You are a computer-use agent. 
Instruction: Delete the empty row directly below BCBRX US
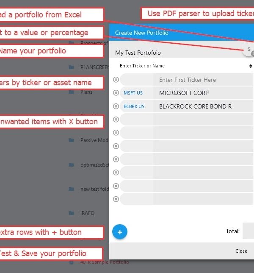[116, 120]
